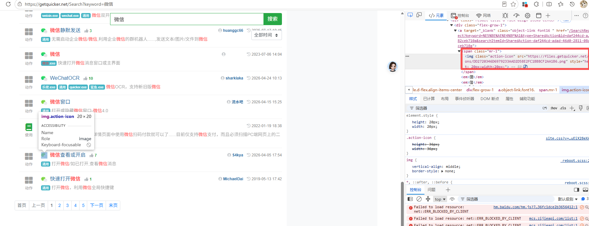Screen dimensions: 589x226
Task: Open the 快速打开微信 result link
Action: [65, 179]
